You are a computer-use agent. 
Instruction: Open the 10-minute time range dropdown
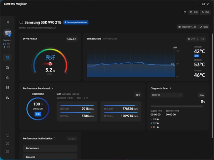[193, 39]
